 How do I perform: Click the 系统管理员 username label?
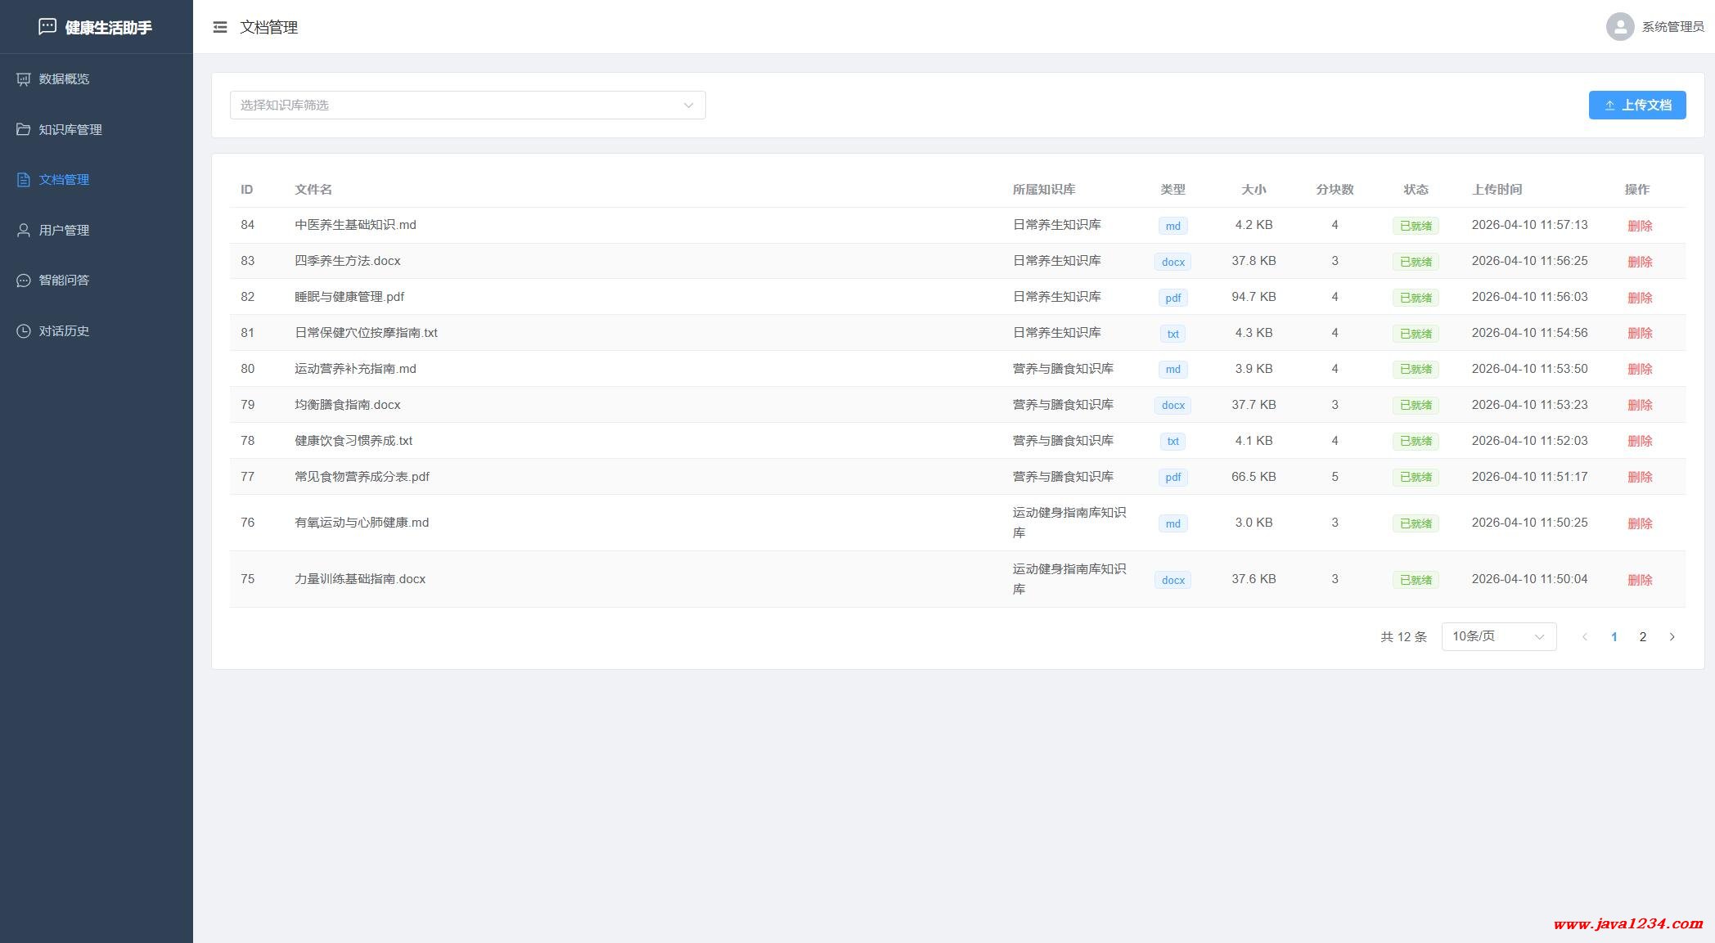click(1672, 27)
